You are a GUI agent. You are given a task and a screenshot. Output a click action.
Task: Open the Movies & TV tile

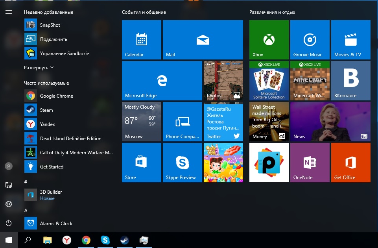pyautogui.click(x=351, y=40)
